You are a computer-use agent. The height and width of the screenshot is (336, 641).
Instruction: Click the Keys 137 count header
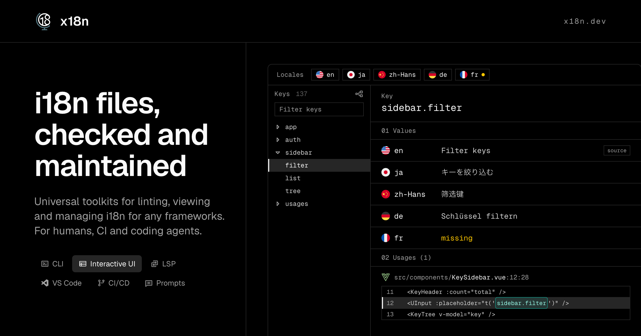coord(291,94)
